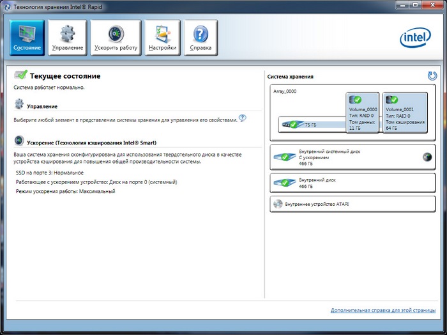Refresh the storage system view
Viewport: 447px width, 335px height.
click(x=432, y=76)
